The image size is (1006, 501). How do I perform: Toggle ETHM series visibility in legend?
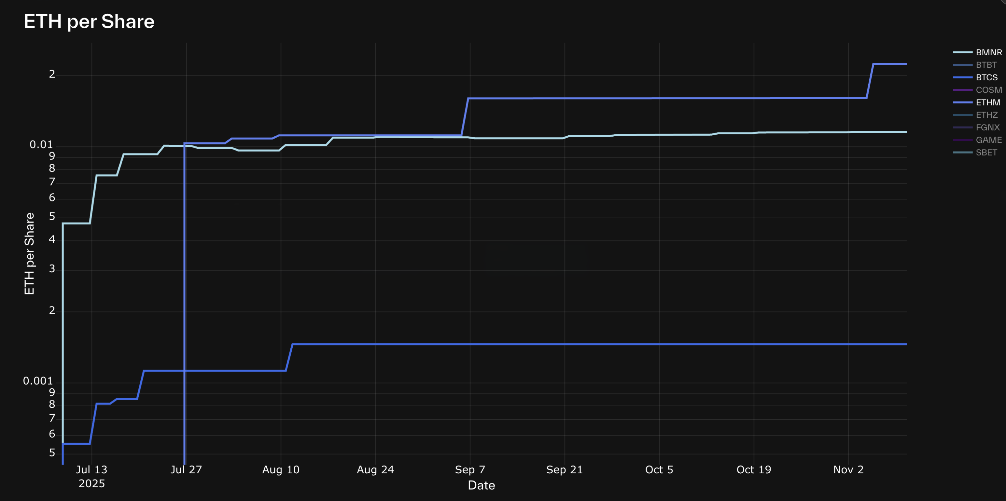(x=988, y=102)
